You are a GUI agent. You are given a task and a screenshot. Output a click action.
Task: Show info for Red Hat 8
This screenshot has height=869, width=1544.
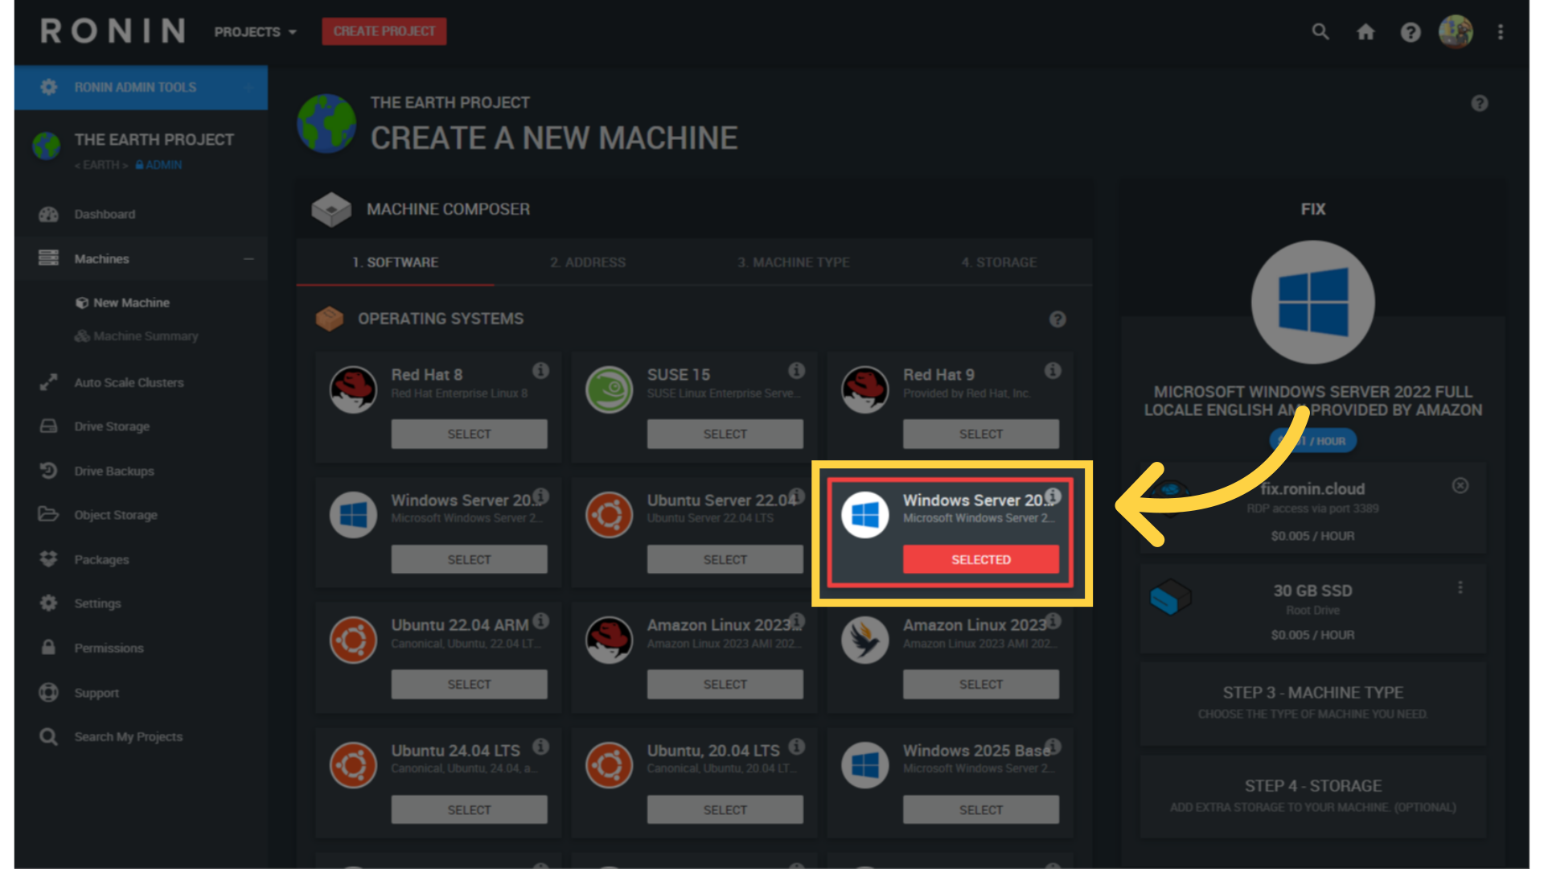(540, 370)
